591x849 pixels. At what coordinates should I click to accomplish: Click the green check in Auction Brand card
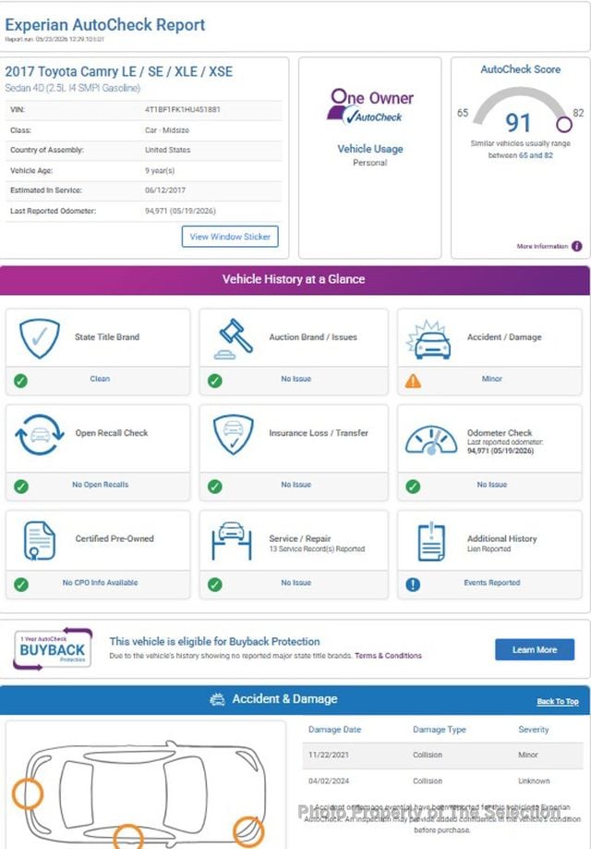[214, 381]
